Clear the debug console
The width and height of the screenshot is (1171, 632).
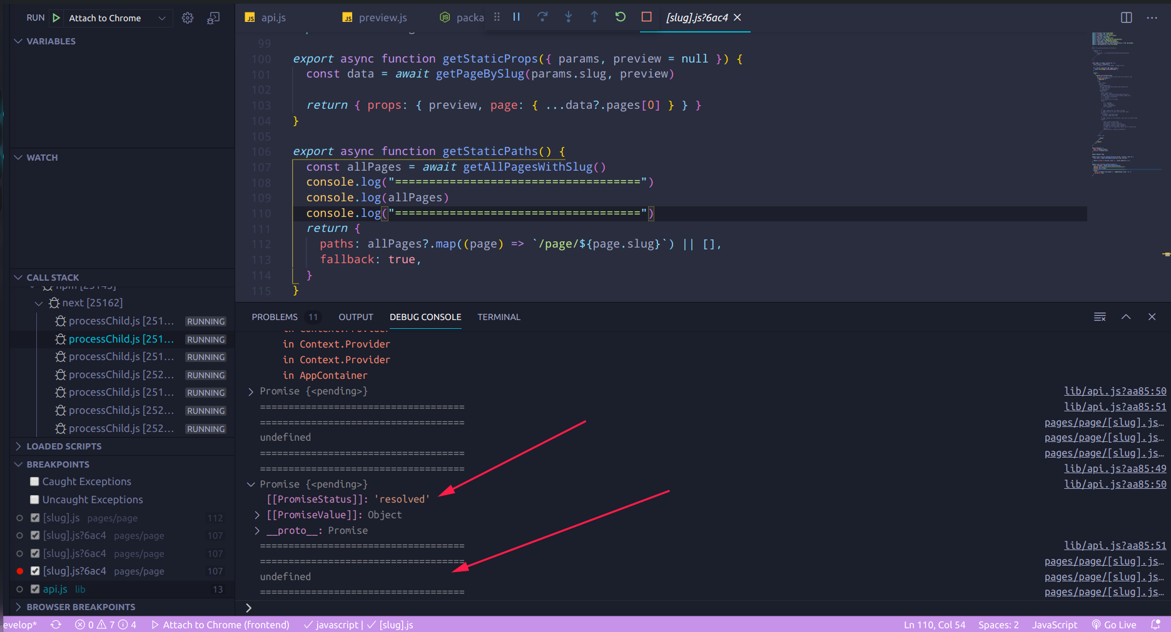1100,317
